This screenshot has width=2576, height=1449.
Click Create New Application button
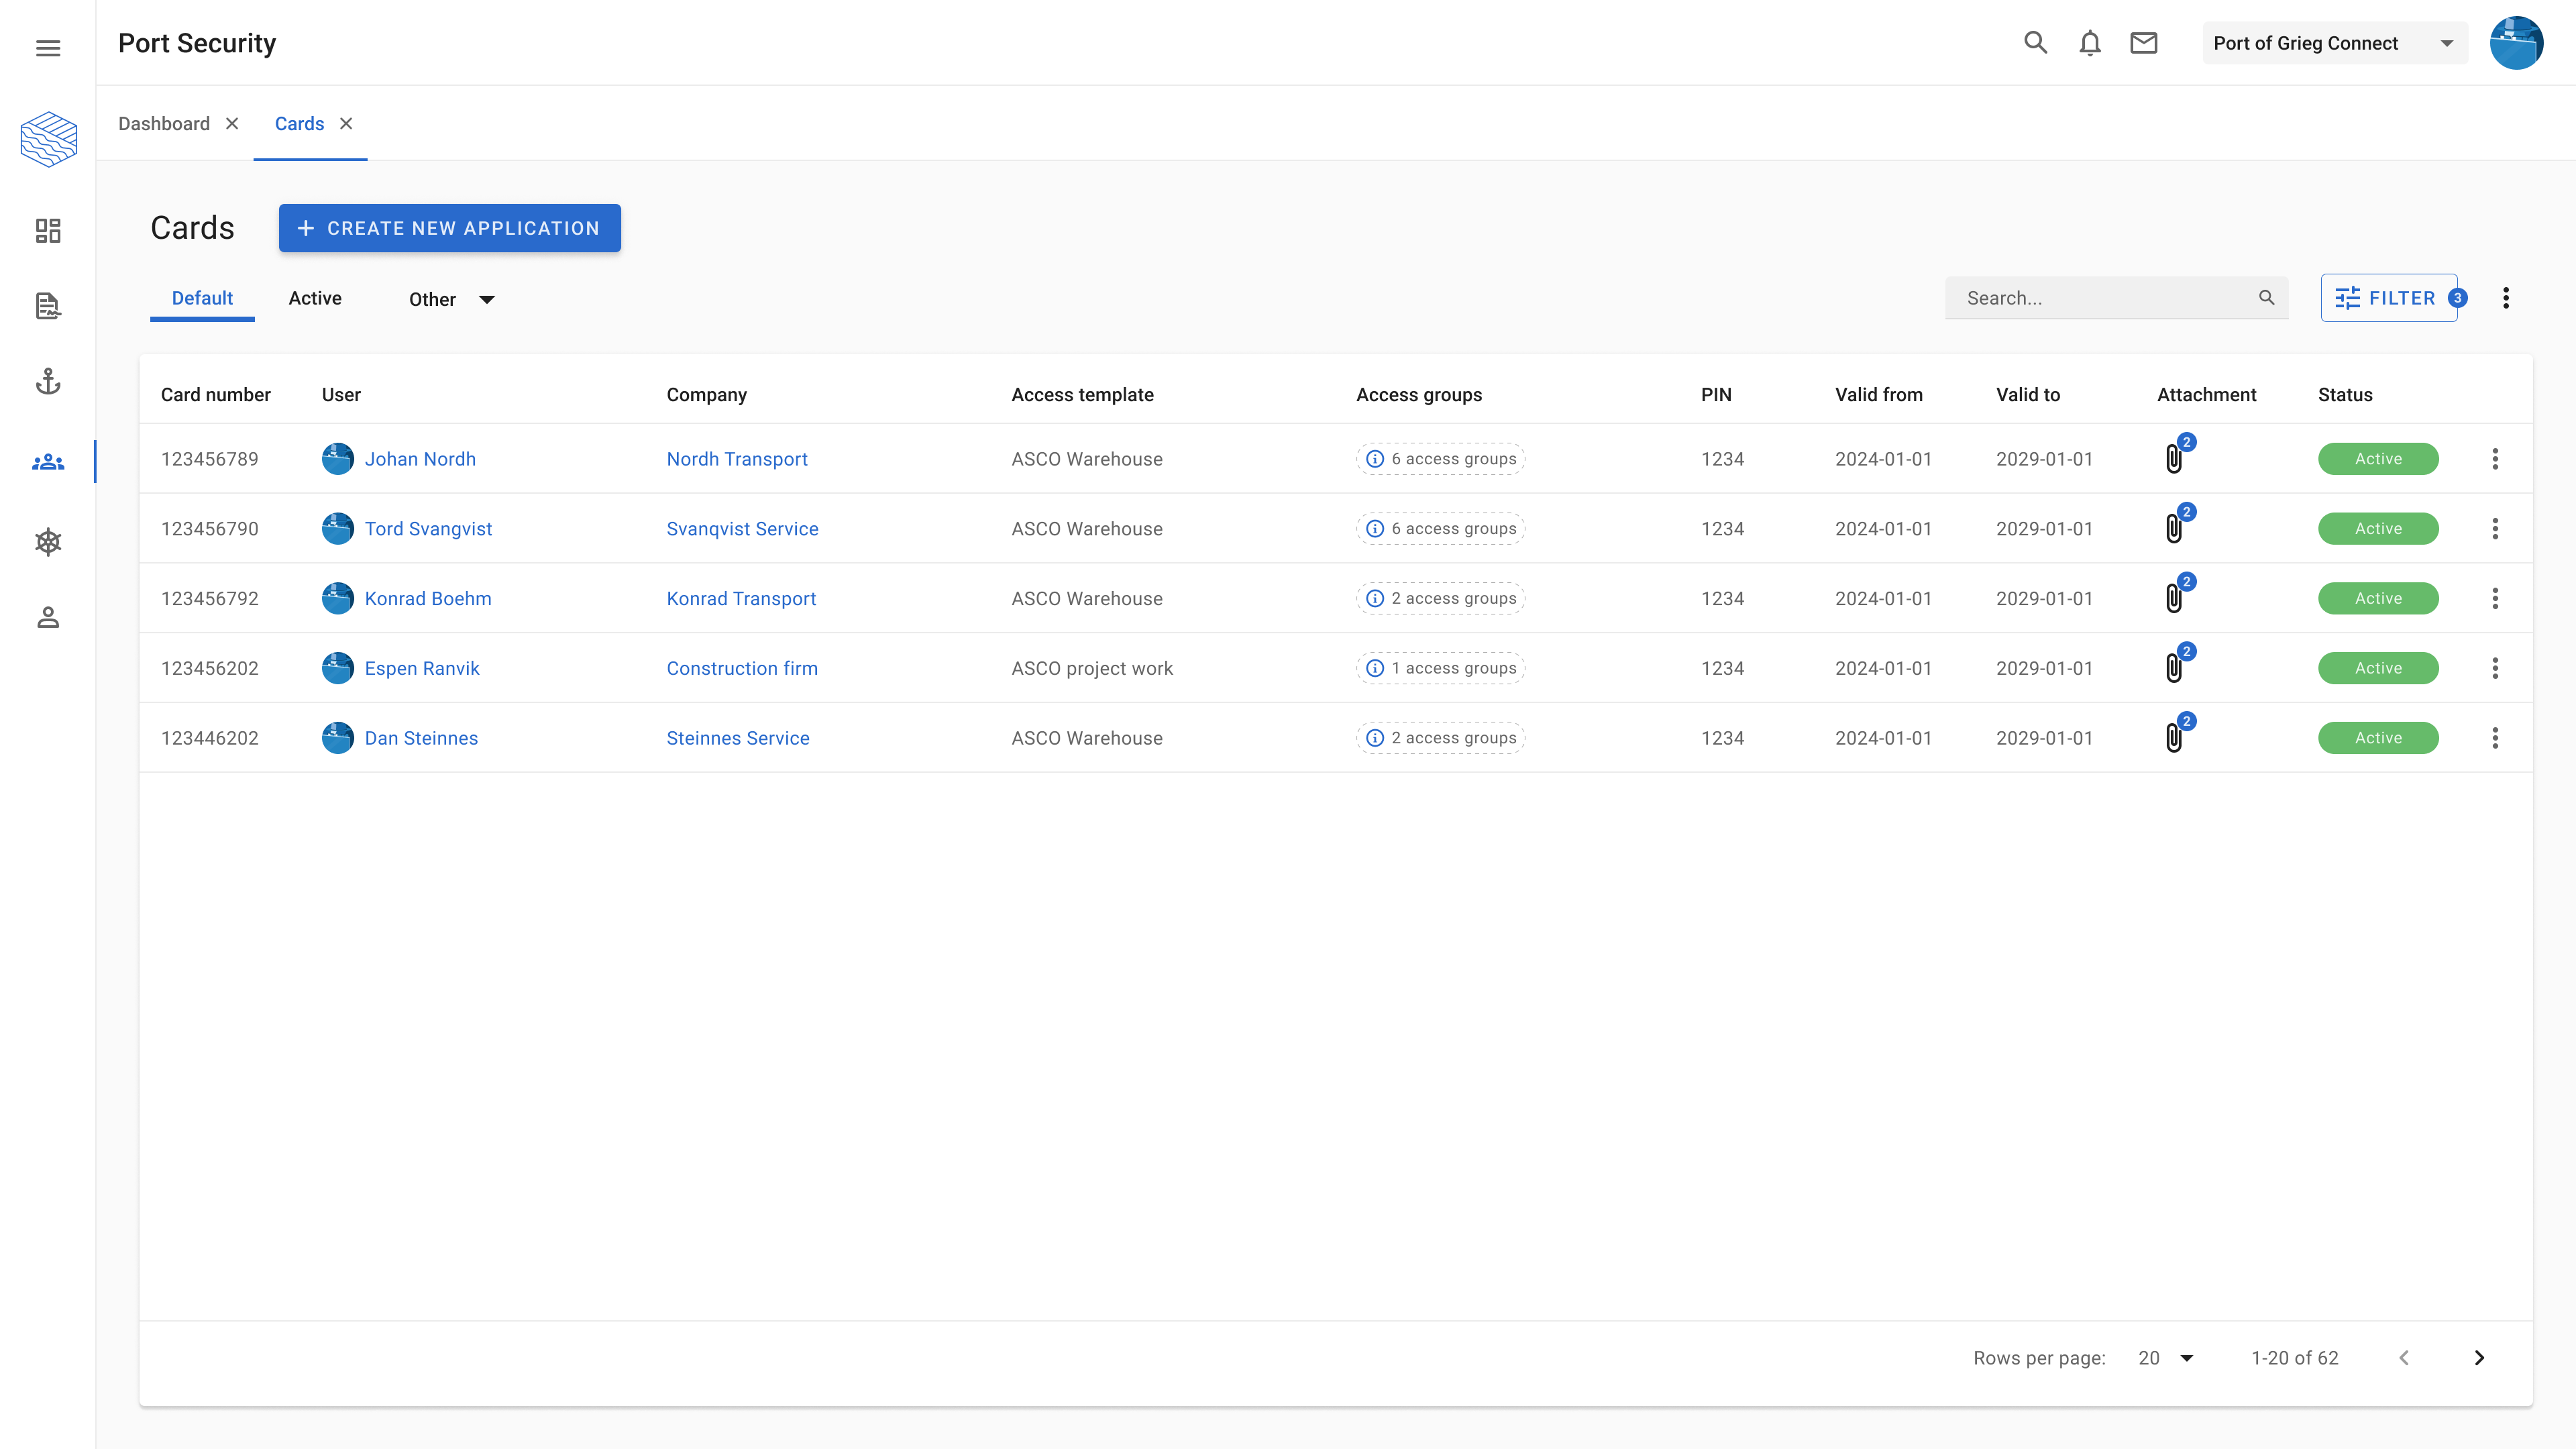[449, 228]
